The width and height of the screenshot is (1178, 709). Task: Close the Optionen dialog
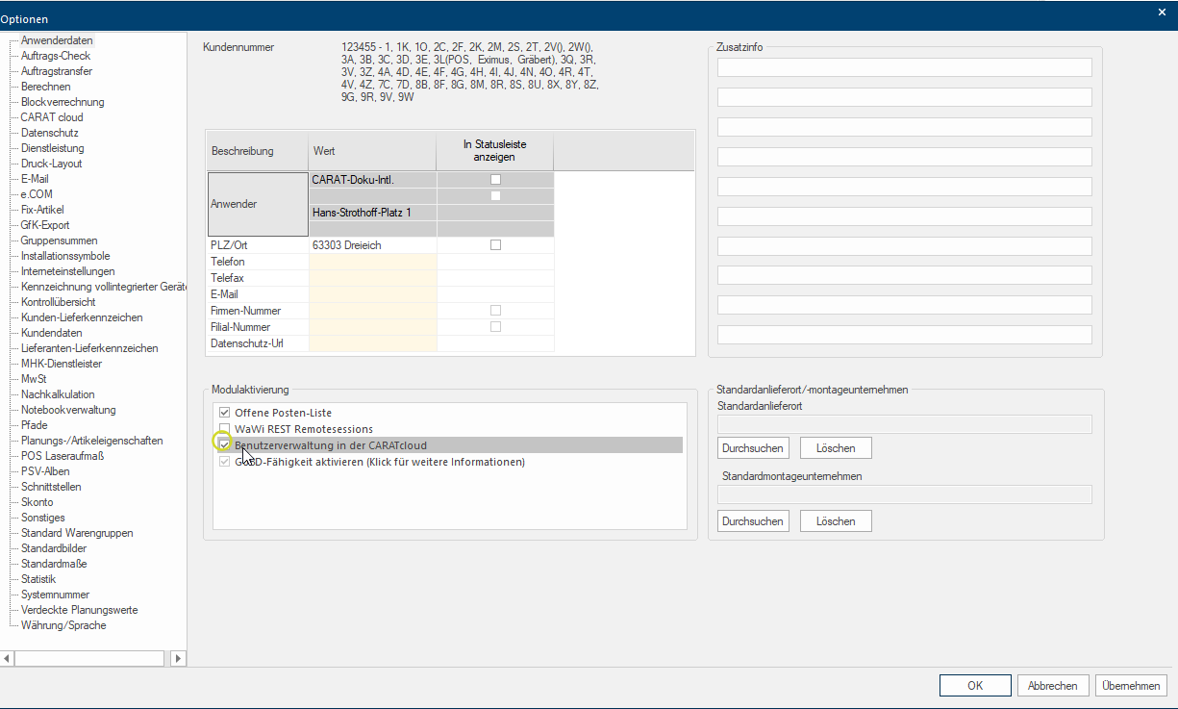click(x=1163, y=12)
